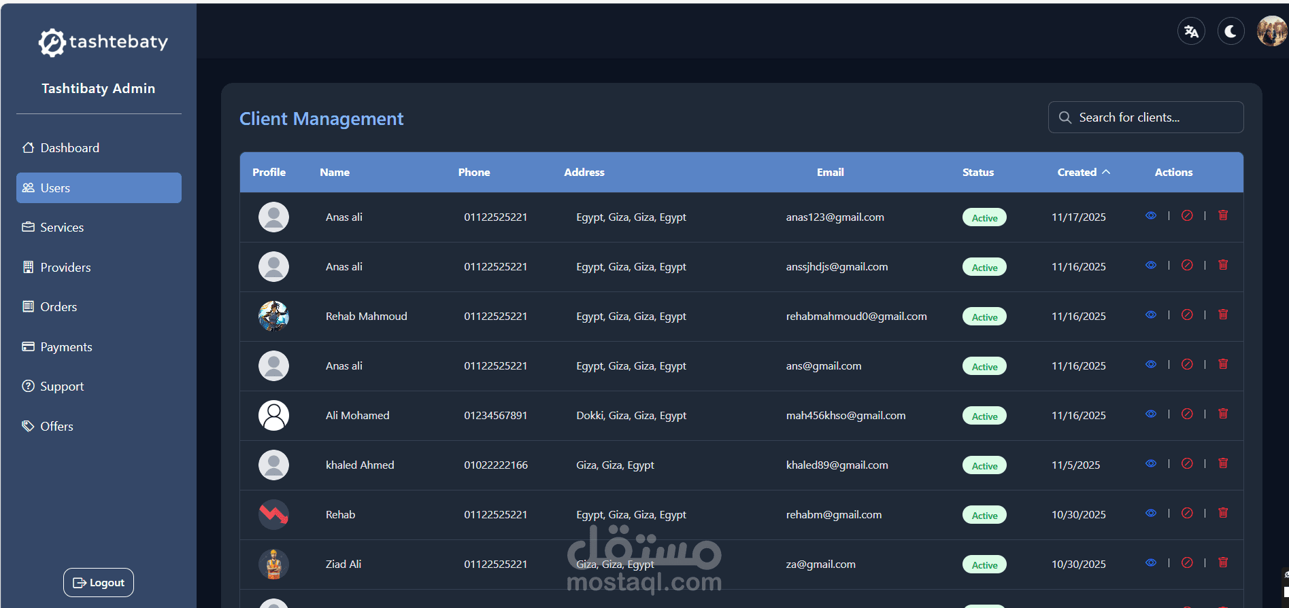The image size is (1289, 608).
Task: Block client anssjhdjs@gmail.com
Action: click(1187, 265)
